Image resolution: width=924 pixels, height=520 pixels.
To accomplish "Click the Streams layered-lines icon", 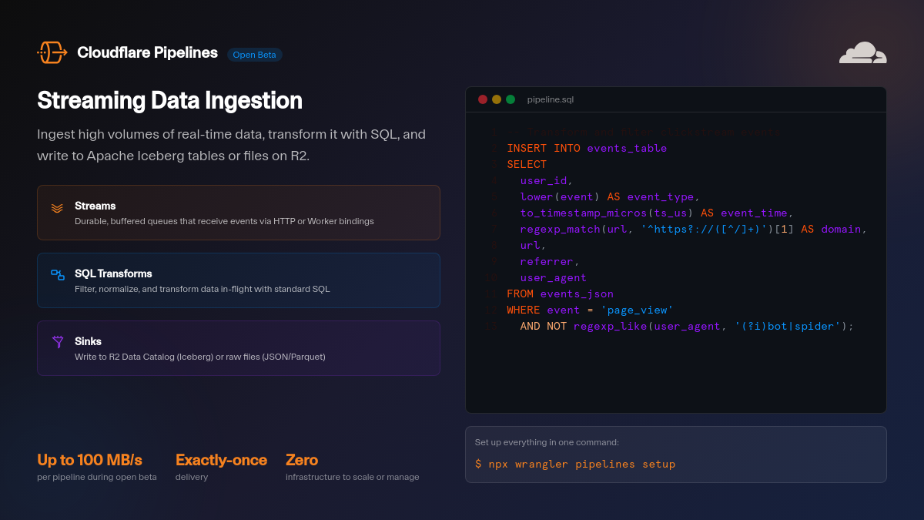I will (x=57, y=208).
